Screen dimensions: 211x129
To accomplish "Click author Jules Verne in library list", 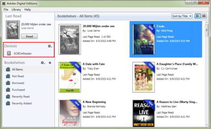I will [x=94, y=31].
